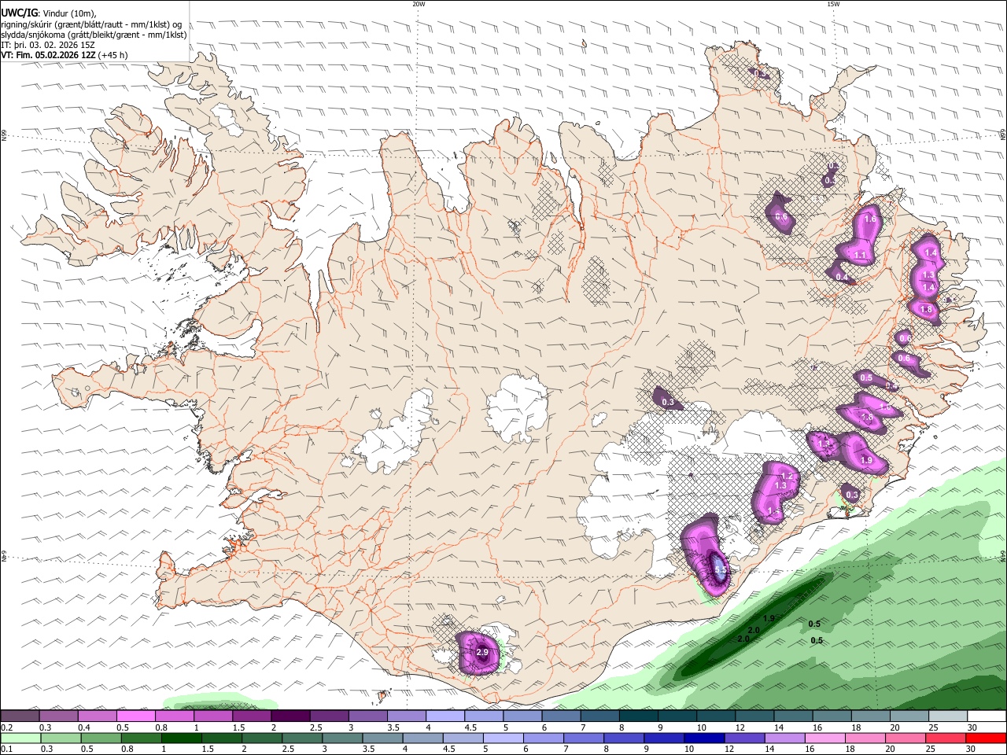
Task: Click the '1.9' snowfall value near the southeast coast
Action: pyautogui.click(x=866, y=460)
